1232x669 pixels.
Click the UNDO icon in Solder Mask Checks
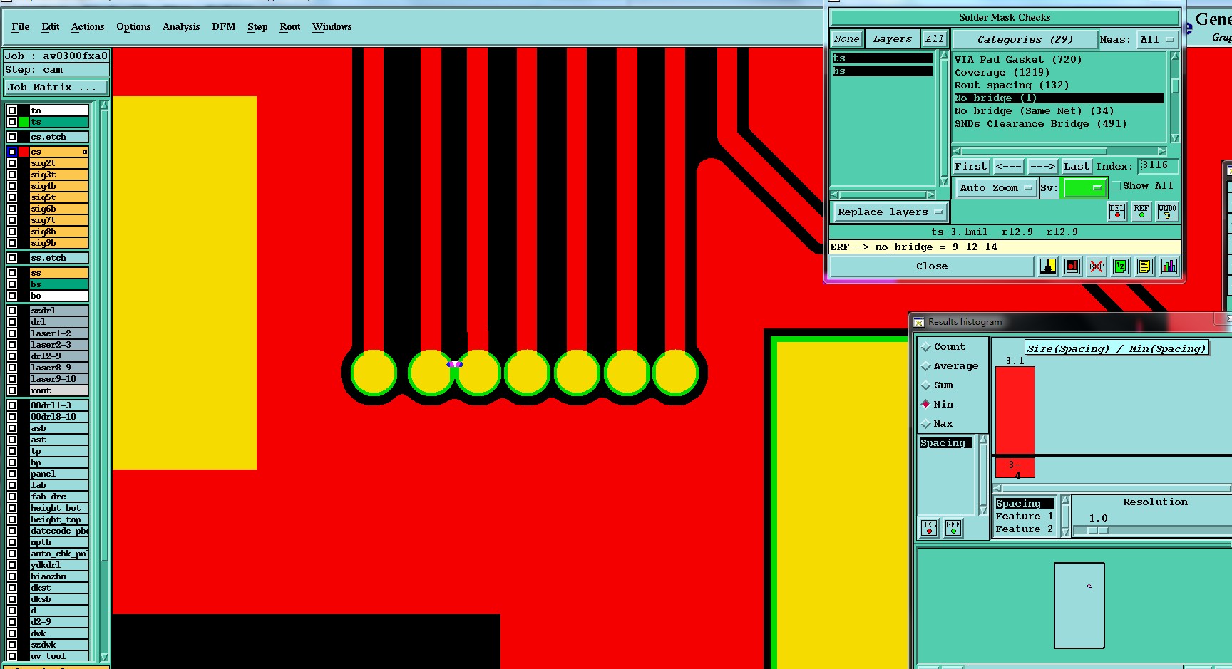point(1167,212)
